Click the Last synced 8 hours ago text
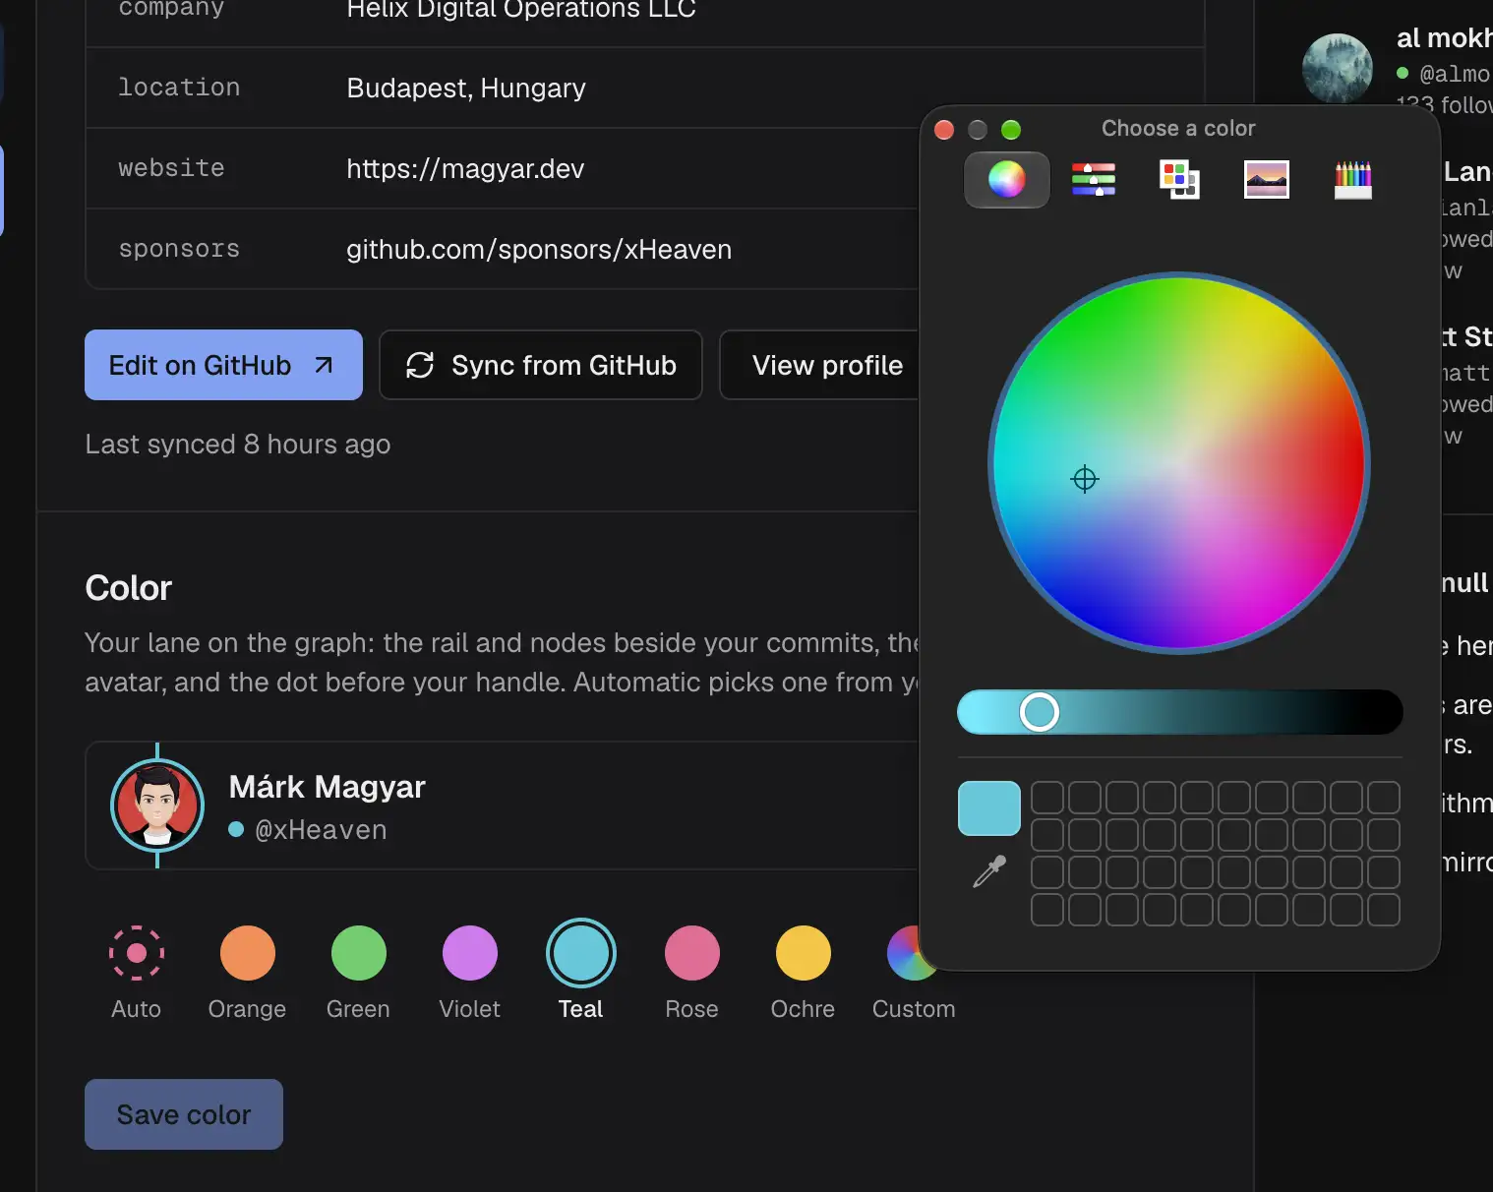 (x=238, y=445)
